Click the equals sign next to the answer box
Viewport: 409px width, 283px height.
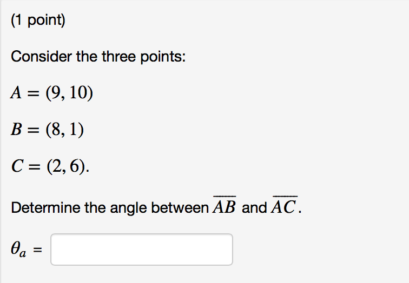point(39,250)
